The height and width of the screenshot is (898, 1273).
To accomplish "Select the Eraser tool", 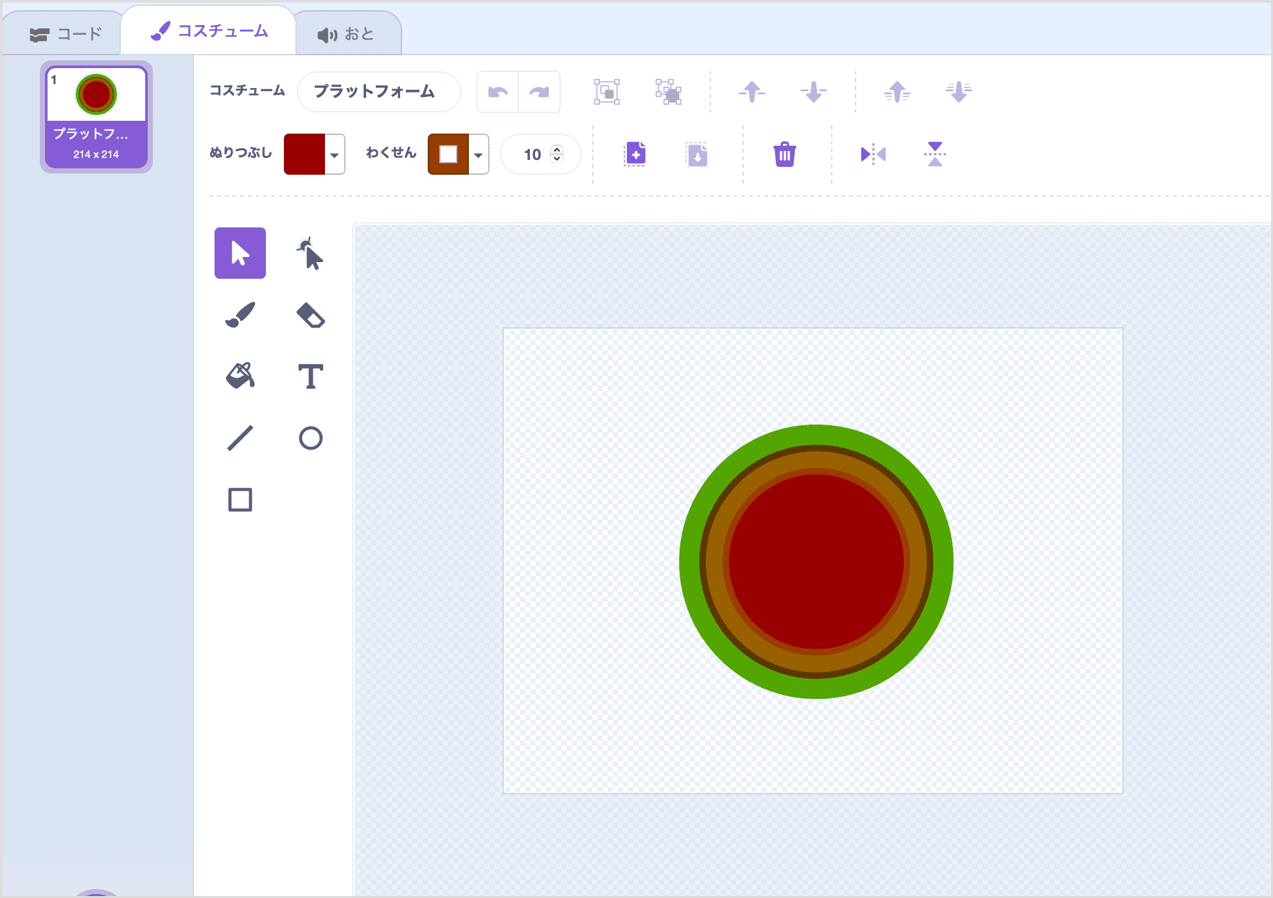I will pyautogui.click(x=312, y=314).
